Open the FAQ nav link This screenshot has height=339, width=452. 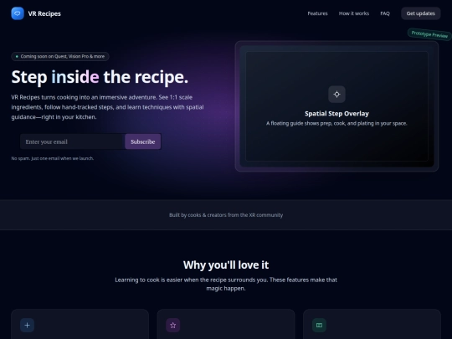click(x=385, y=13)
